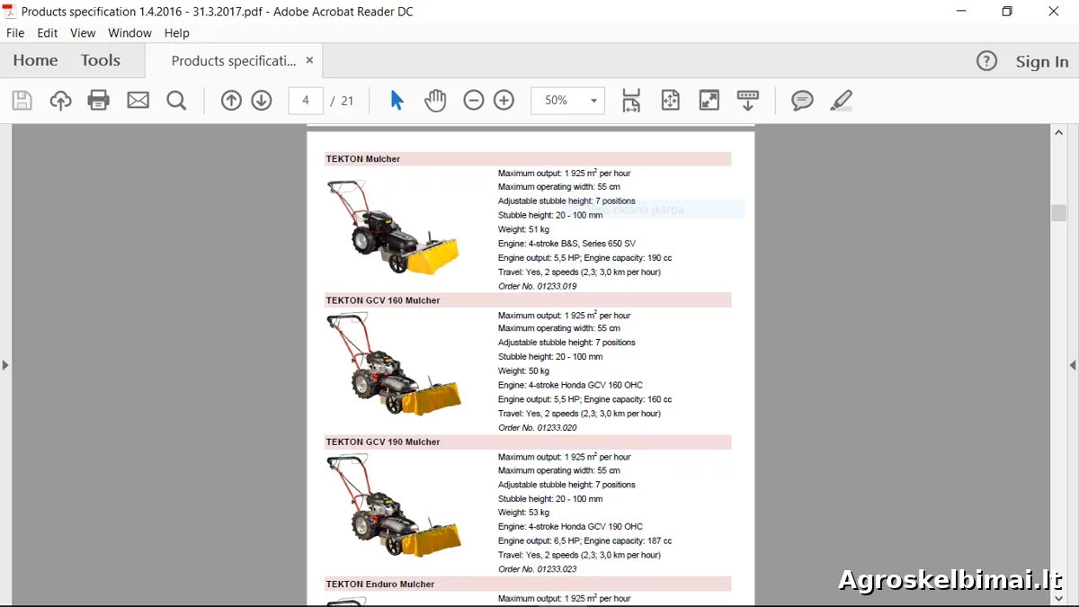This screenshot has width=1079, height=607.
Task: Click 'Engine: 4-stroke B&S, Series 650 SV'
Action: click(566, 244)
